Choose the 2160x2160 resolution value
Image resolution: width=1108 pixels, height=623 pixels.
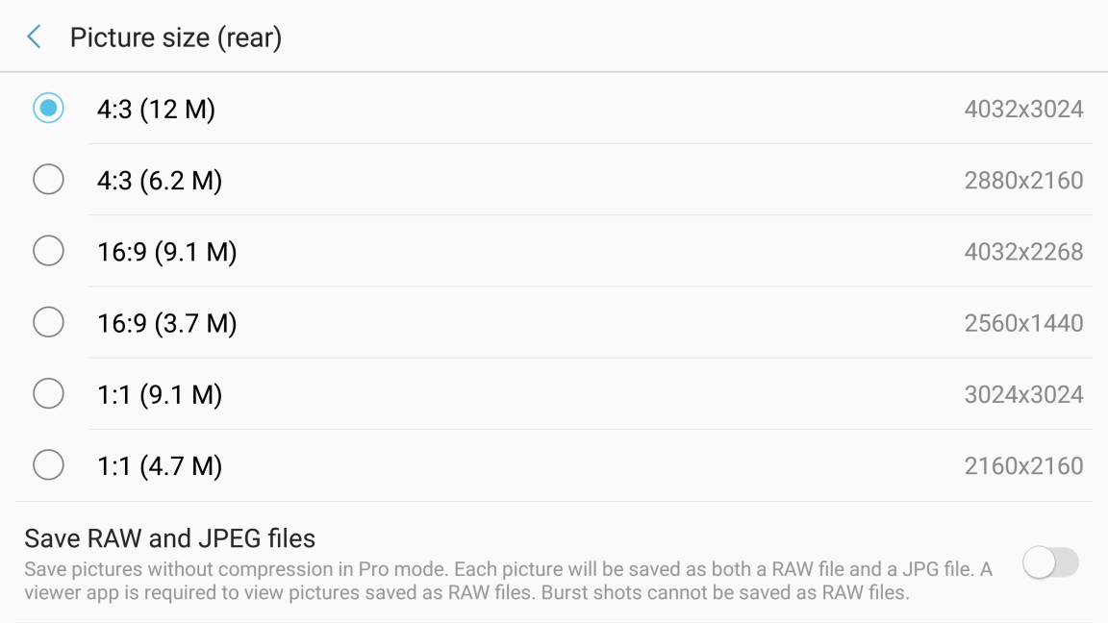(1023, 466)
